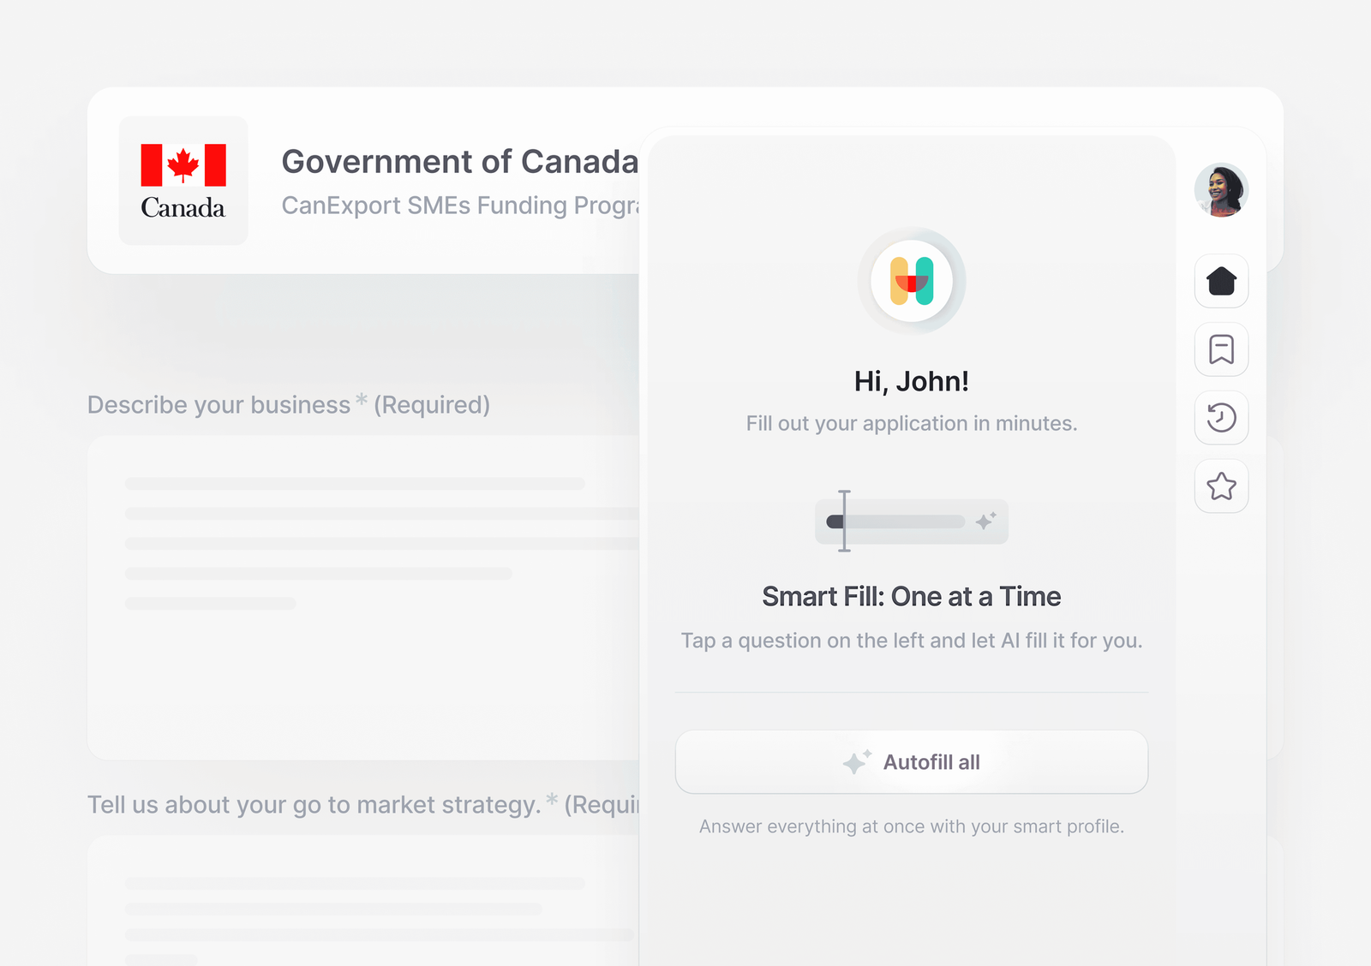Open the home icon in sidebar
The height and width of the screenshot is (966, 1371).
[x=1221, y=281]
